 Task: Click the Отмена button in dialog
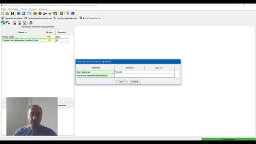(x=135, y=82)
